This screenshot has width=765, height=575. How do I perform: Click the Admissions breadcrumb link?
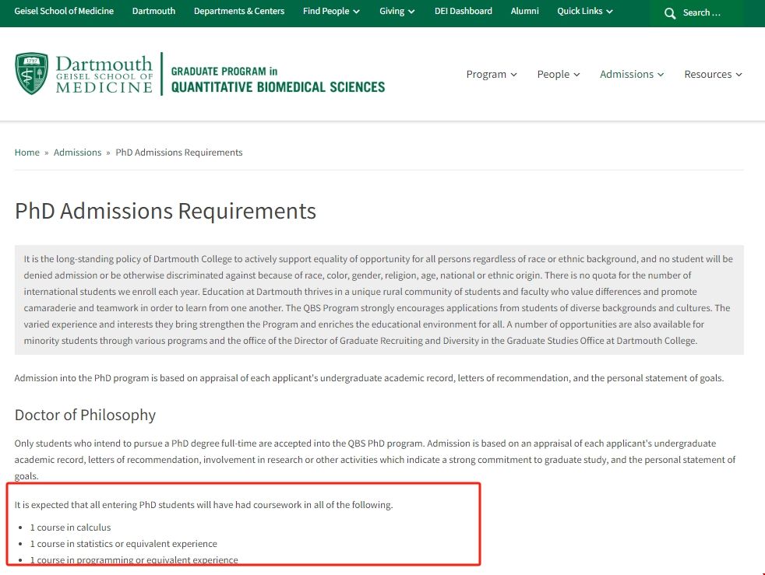click(x=77, y=153)
